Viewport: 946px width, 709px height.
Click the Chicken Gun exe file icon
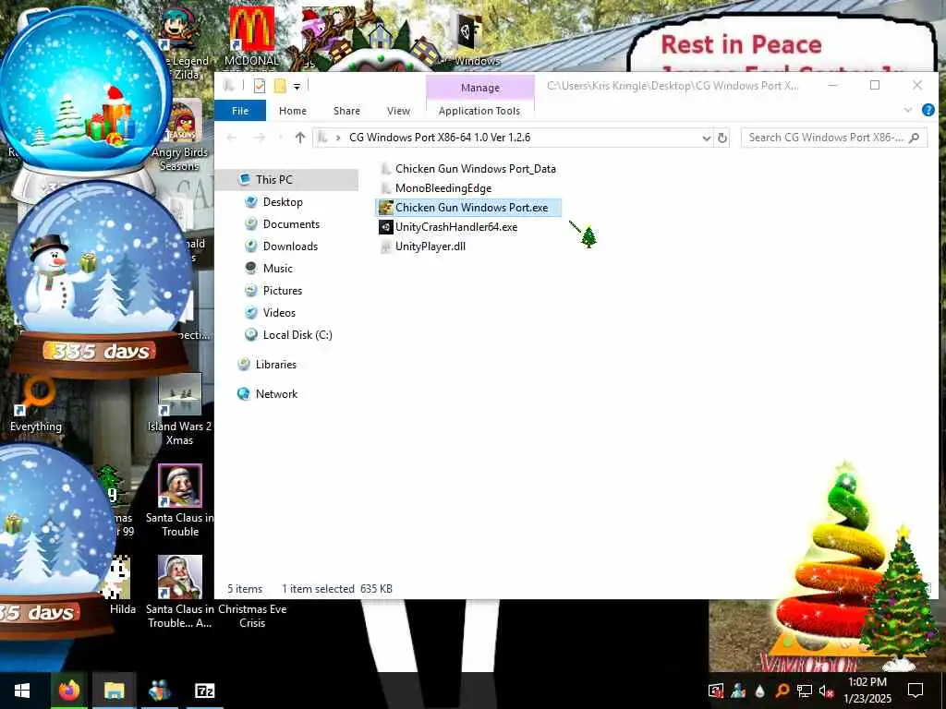tap(385, 208)
